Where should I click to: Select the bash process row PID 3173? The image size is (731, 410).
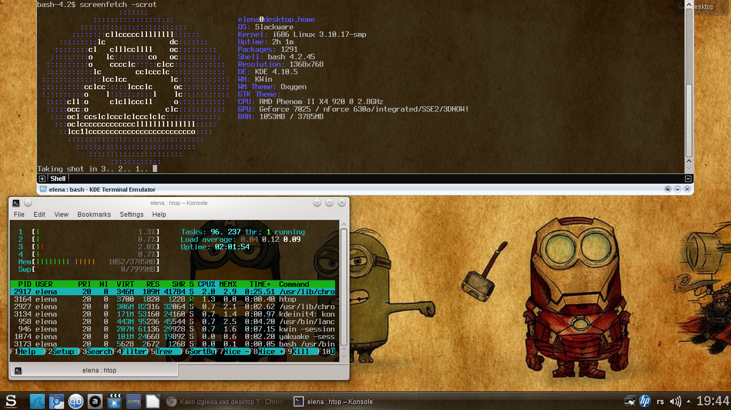tap(173, 344)
